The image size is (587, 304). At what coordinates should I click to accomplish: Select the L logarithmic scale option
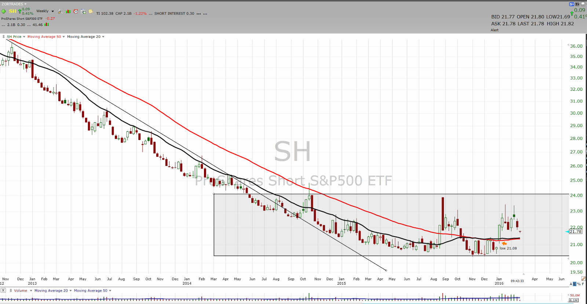pos(575,284)
